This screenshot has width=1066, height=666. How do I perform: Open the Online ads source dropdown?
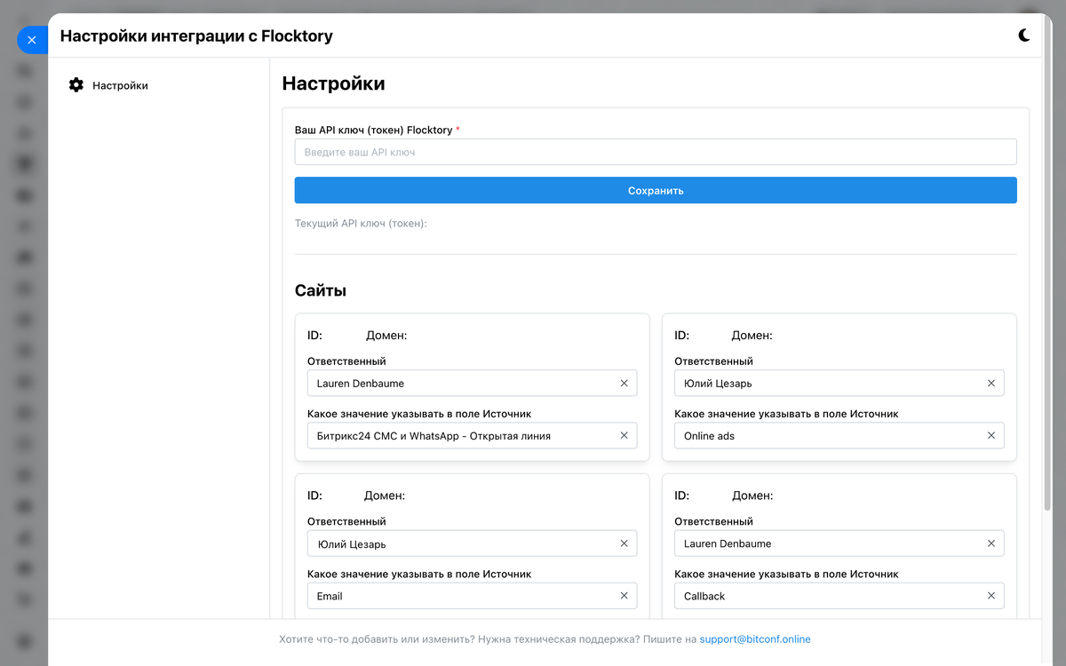pyautogui.click(x=826, y=436)
